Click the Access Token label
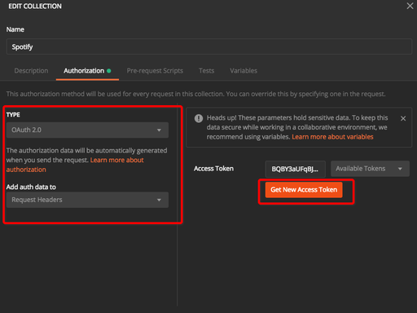Screen dimensions: 417x313 213,169
